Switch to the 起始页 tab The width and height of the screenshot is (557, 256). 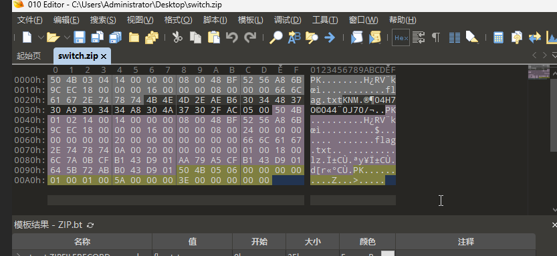29,56
